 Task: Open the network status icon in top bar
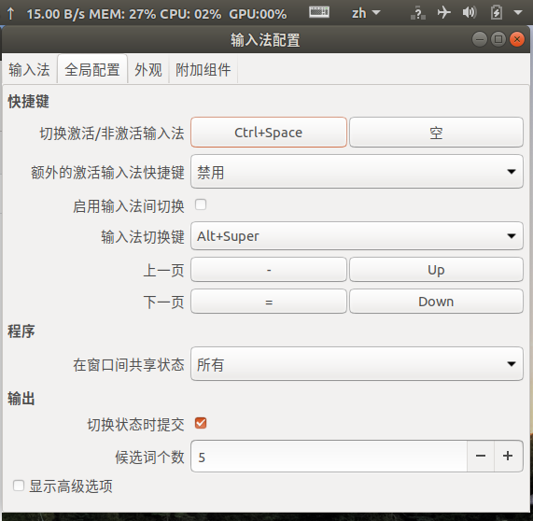[x=418, y=13]
